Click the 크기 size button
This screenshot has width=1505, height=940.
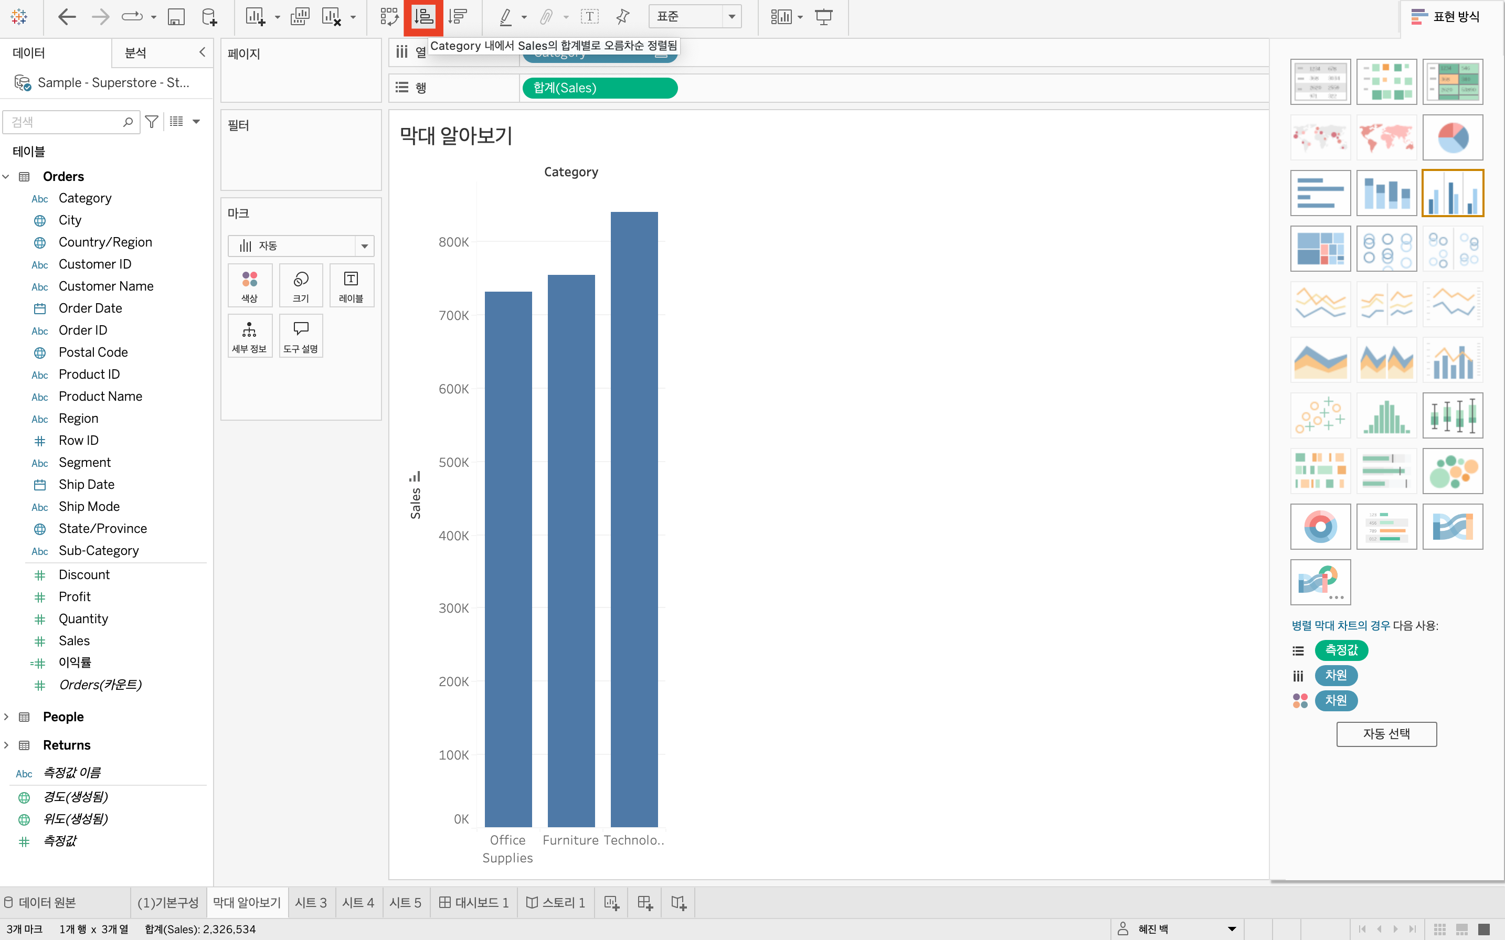(301, 285)
